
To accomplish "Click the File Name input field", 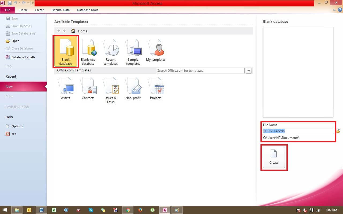I will coord(297,131).
